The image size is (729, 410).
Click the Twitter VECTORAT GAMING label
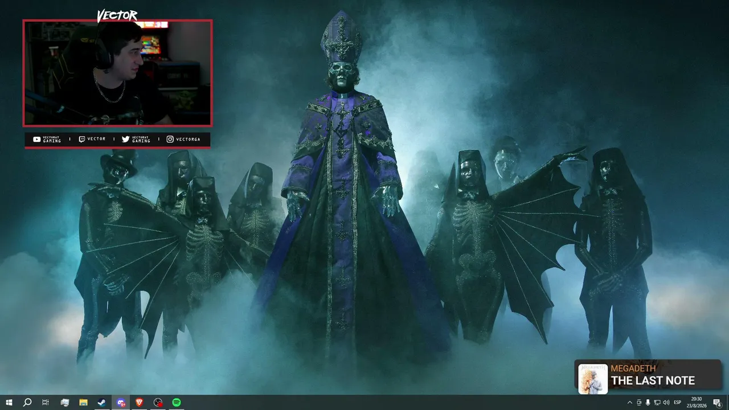(136, 139)
